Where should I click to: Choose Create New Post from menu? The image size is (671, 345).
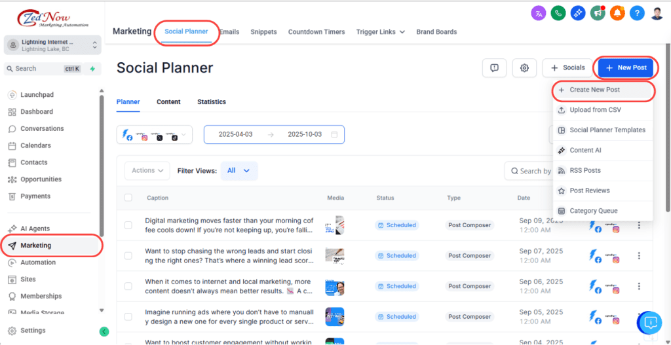coord(603,90)
